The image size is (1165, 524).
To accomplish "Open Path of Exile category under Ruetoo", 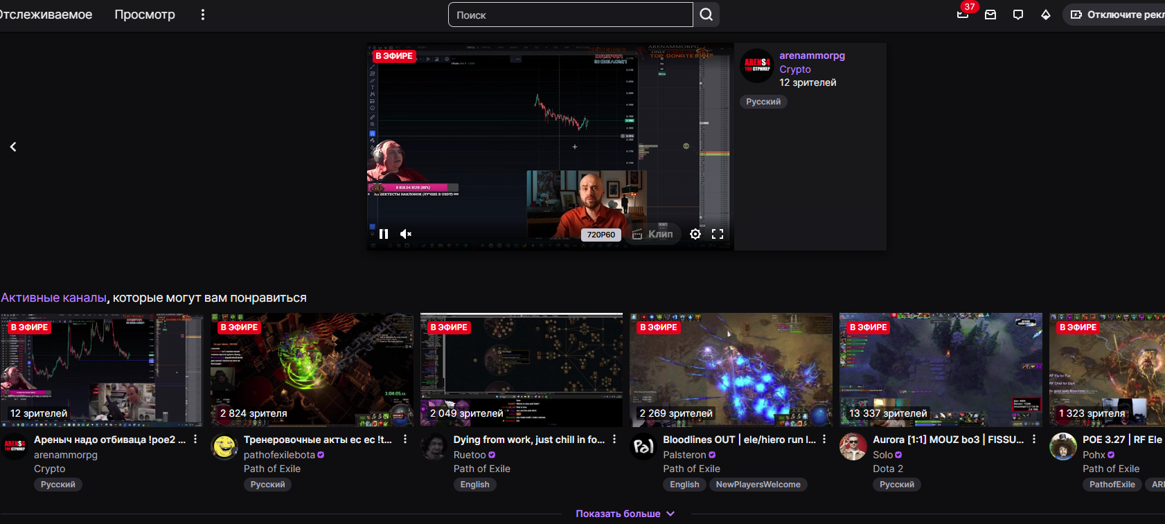I will tap(482, 469).
